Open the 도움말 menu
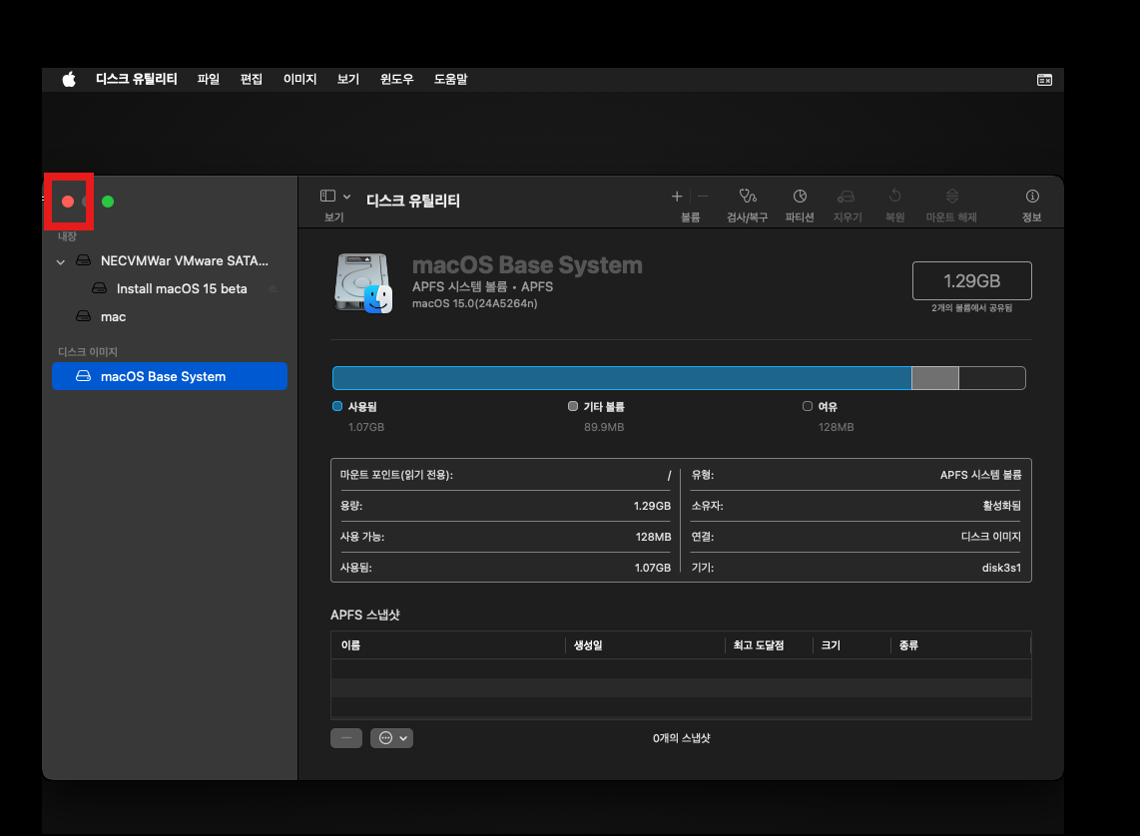This screenshot has height=836, width=1140. point(451,79)
